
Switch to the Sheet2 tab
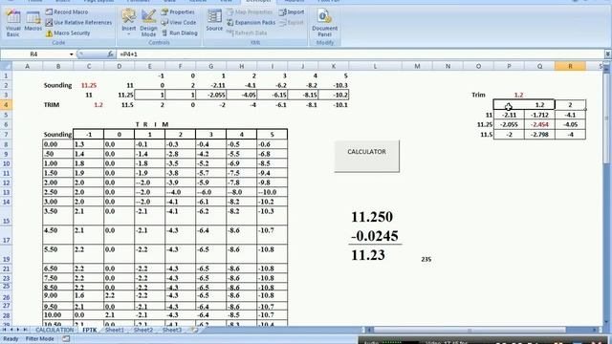point(143,330)
